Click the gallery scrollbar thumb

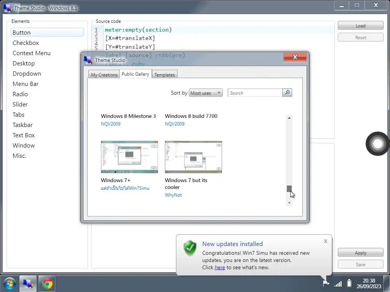pyautogui.click(x=289, y=189)
